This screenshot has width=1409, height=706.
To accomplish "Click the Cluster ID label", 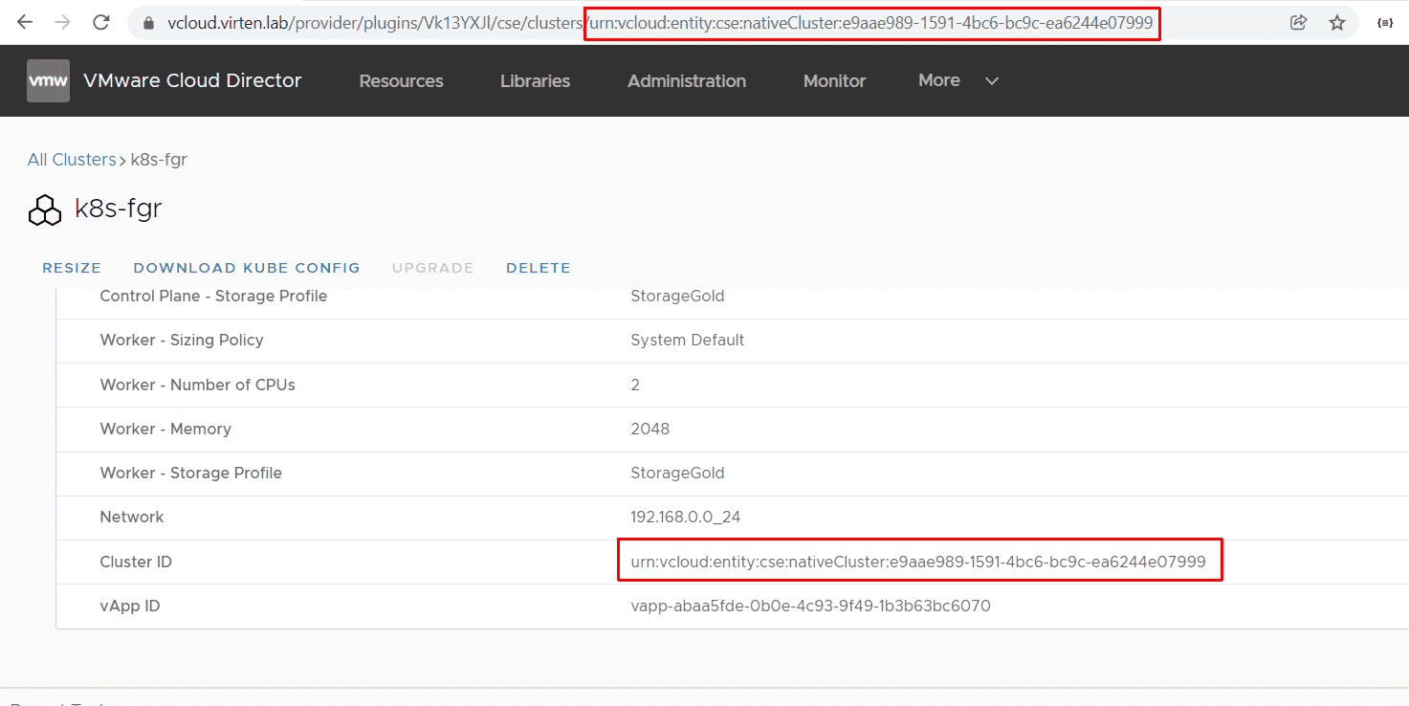I will tap(136, 562).
